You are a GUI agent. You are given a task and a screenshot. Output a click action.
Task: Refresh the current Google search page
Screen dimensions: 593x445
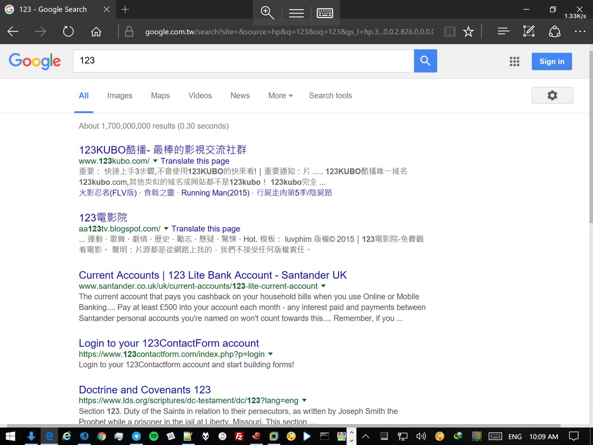68,32
